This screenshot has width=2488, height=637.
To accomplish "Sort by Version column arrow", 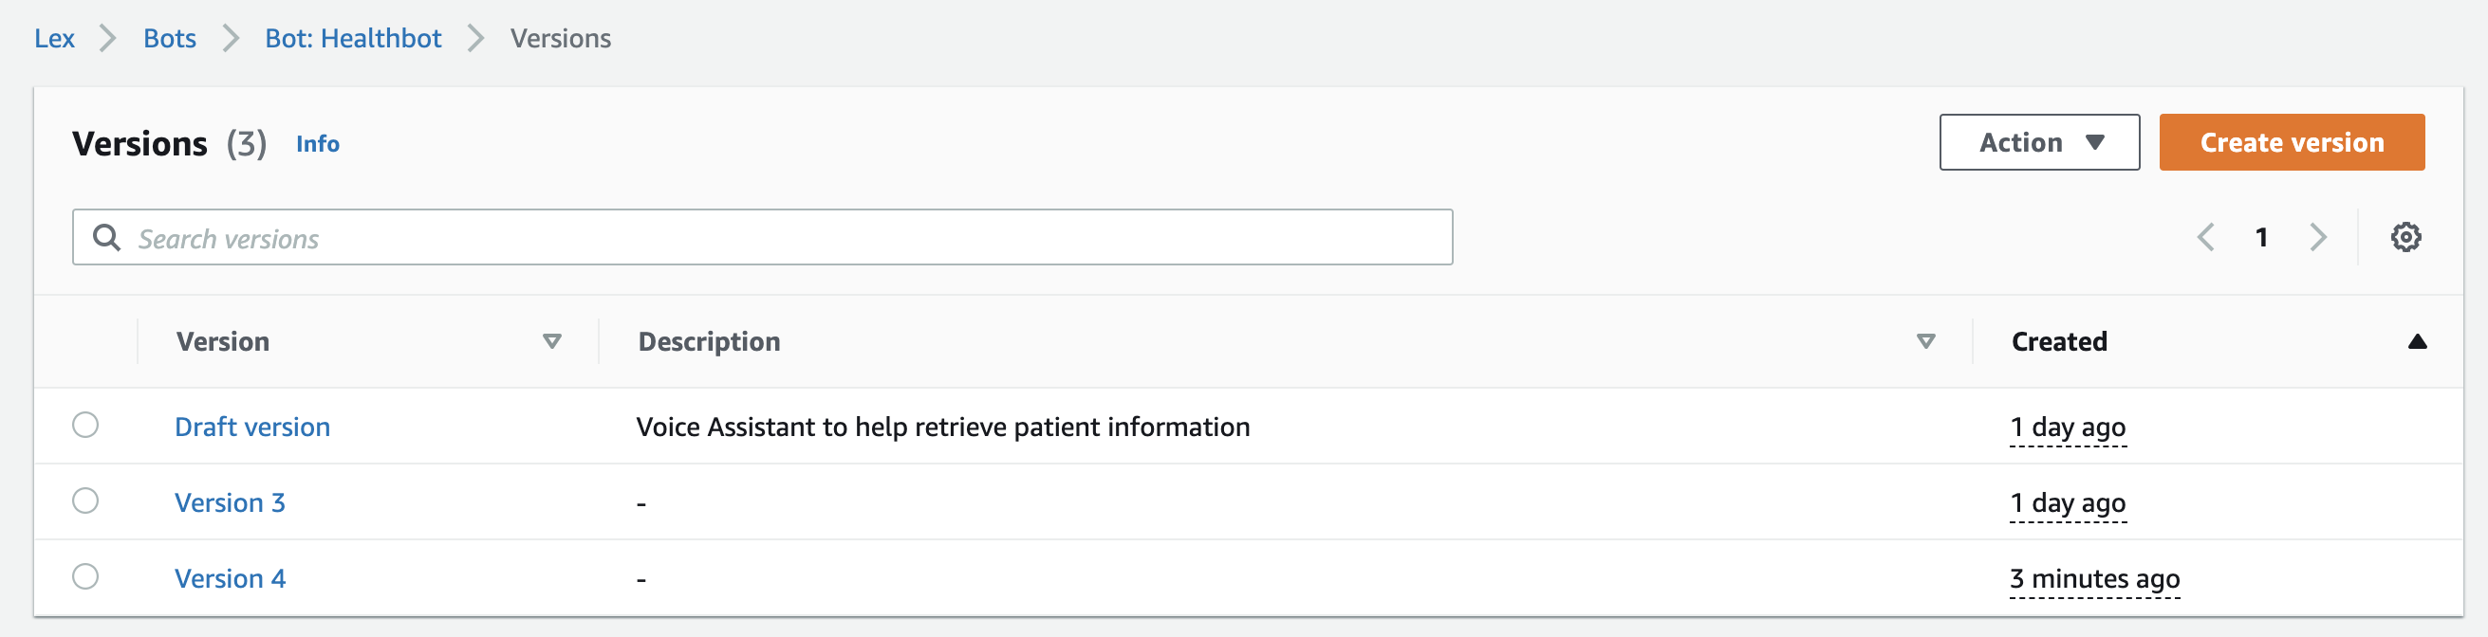I will point(551,341).
